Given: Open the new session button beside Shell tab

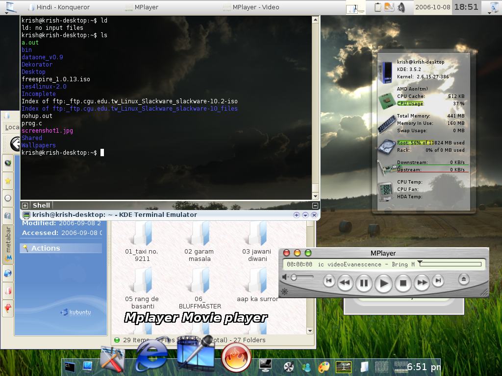Looking at the screenshot, I should click(x=25, y=205).
